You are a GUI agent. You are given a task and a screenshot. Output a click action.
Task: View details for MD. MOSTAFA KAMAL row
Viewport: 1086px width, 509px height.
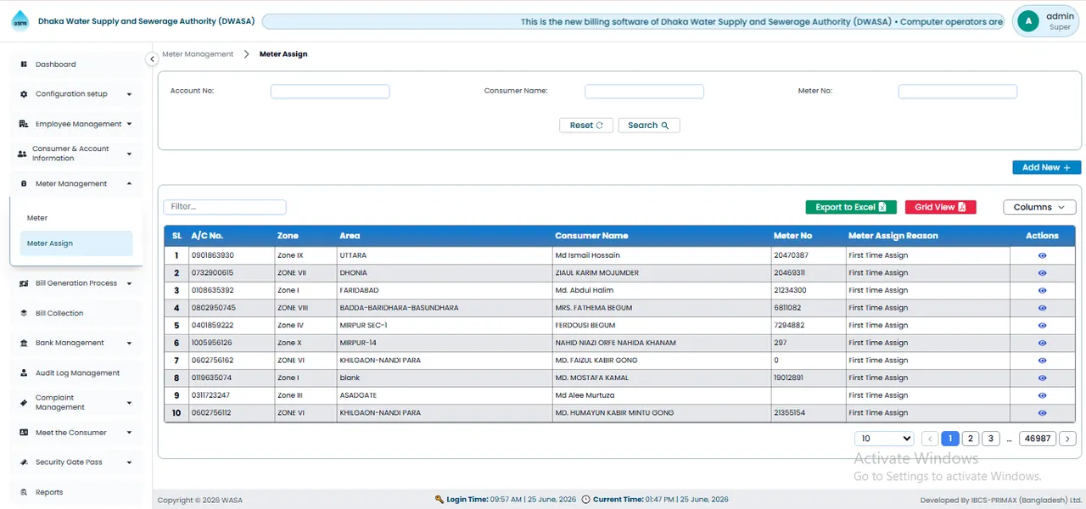(1042, 378)
